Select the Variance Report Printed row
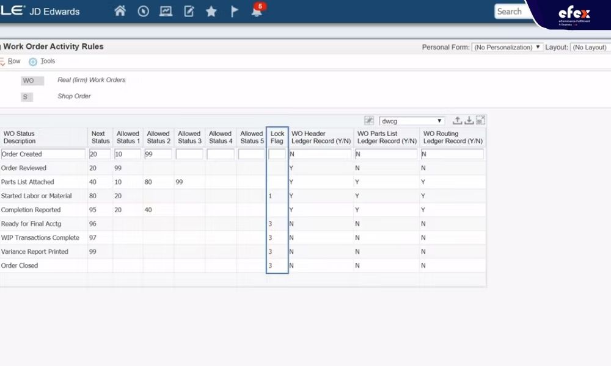 click(35, 252)
